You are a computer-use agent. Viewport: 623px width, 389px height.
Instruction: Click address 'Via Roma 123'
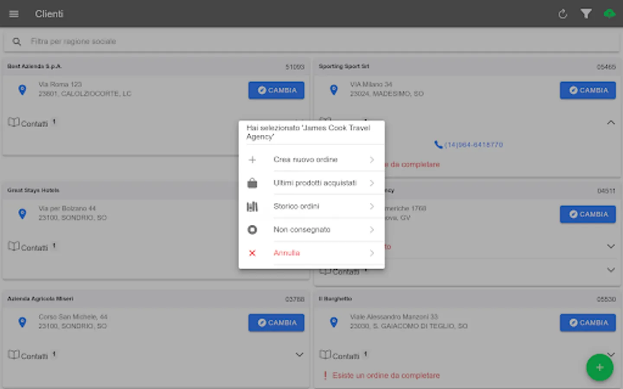60,84
